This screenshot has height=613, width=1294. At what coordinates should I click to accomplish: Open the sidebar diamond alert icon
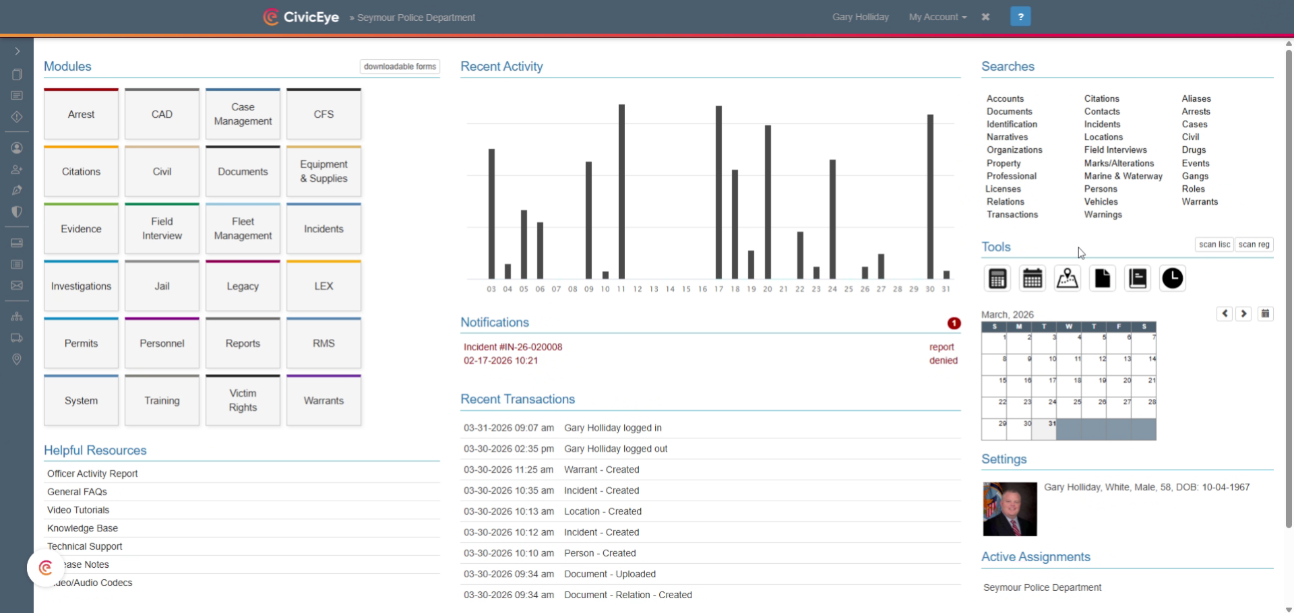(x=17, y=117)
